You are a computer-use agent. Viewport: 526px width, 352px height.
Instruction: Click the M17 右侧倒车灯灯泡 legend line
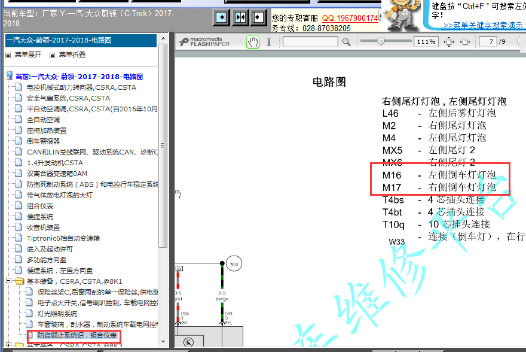439,187
